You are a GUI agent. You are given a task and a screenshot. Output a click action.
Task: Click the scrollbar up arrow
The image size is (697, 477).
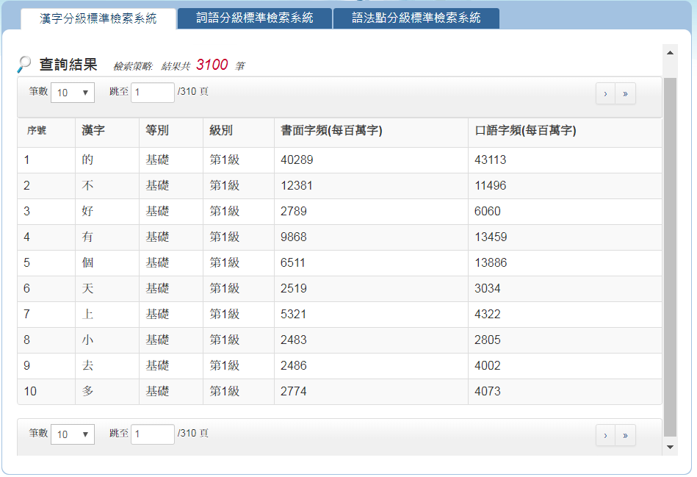(669, 53)
